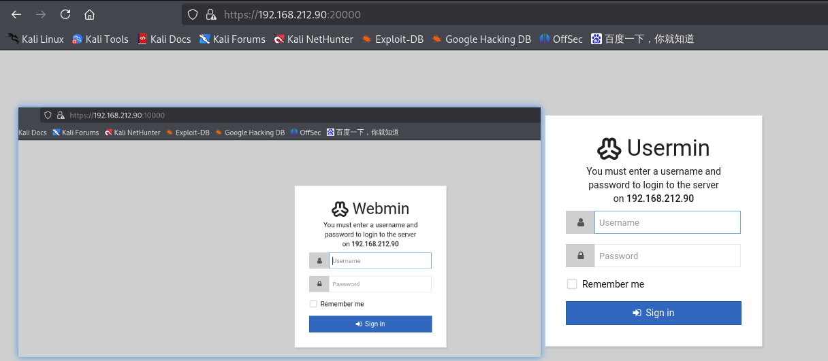The height and width of the screenshot is (361, 828).
Task: Click the Webmin logo icon
Action: tap(340, 209)
